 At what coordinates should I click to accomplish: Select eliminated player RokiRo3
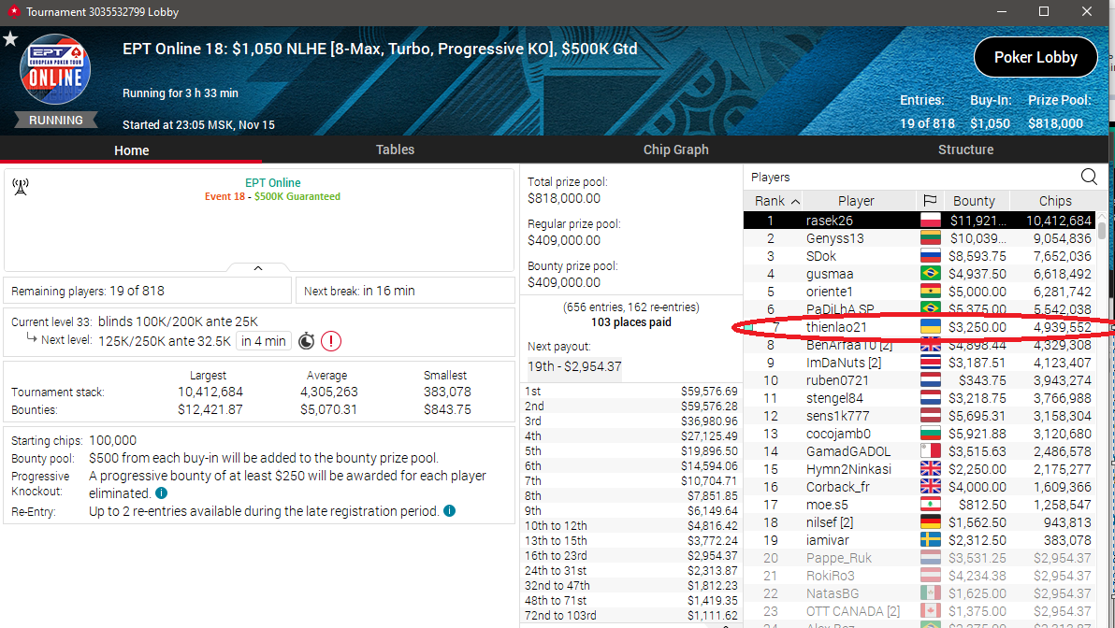click(920, 576)
